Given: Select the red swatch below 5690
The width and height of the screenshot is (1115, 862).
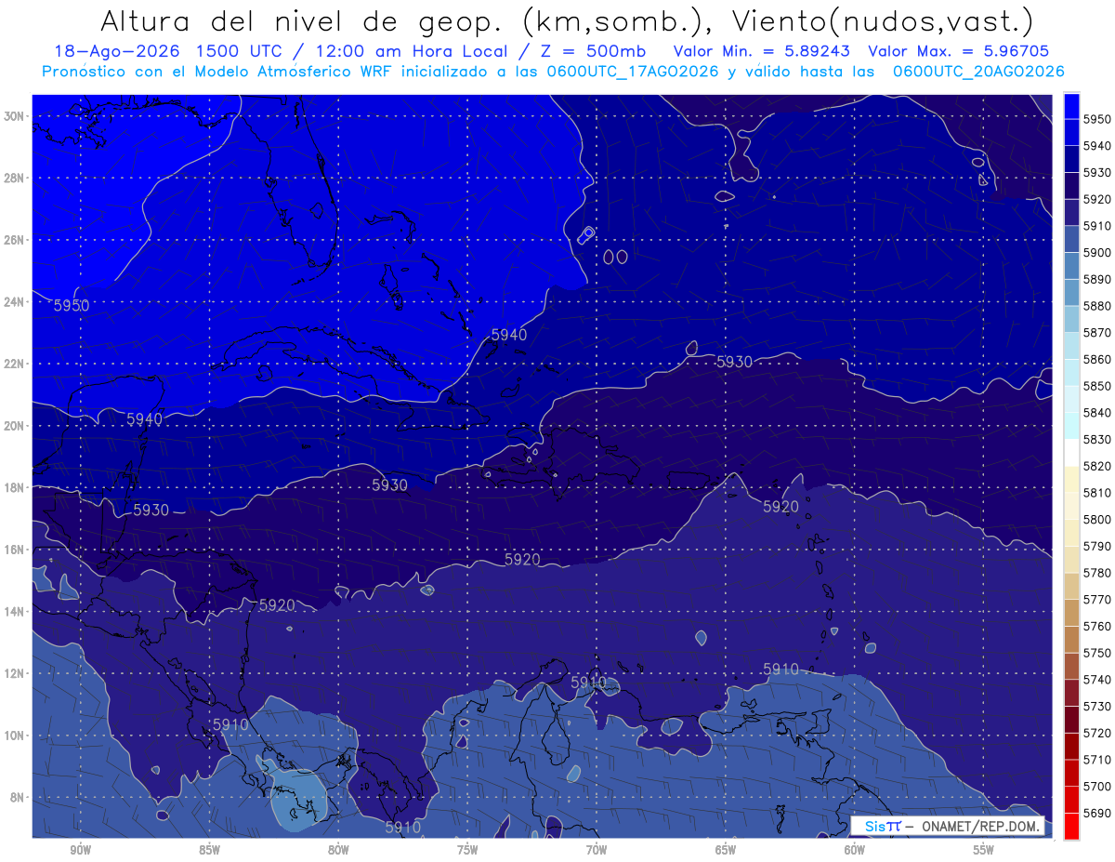Looking at the screenshot, I should tap(1071, 826).
